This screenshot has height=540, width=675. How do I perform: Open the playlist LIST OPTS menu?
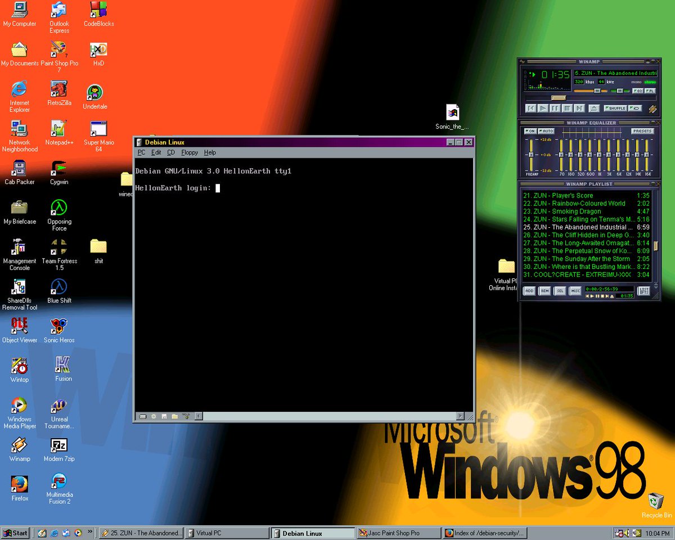[643, 291]
